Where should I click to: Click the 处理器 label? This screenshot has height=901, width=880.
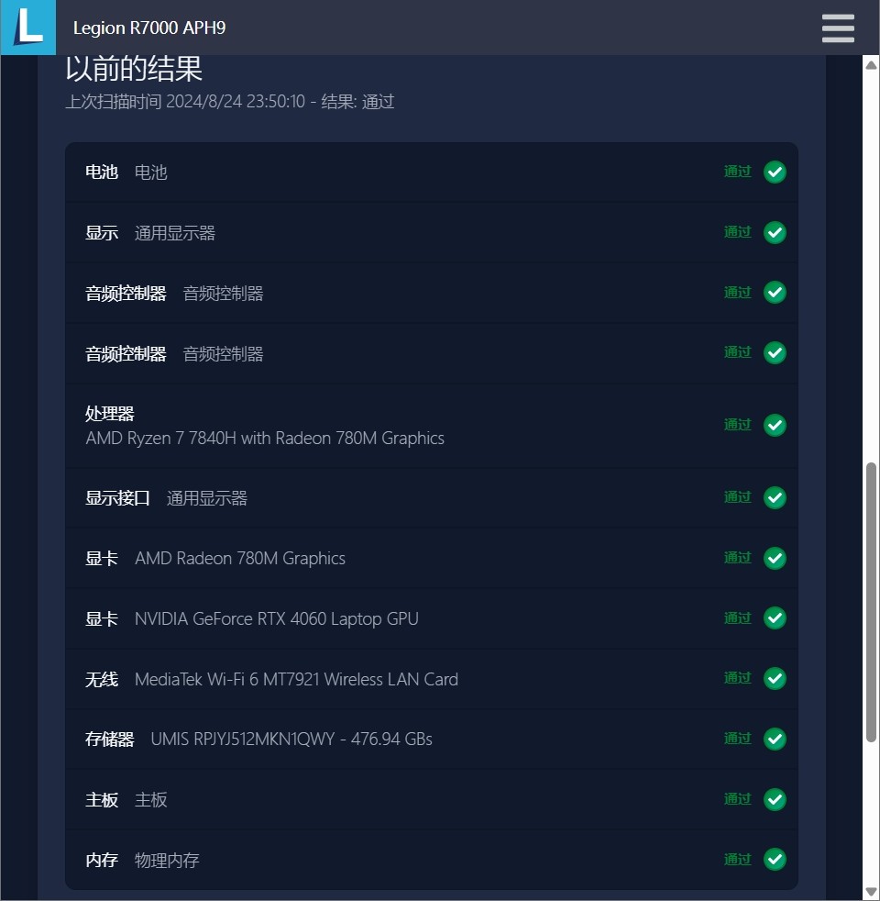110,414
